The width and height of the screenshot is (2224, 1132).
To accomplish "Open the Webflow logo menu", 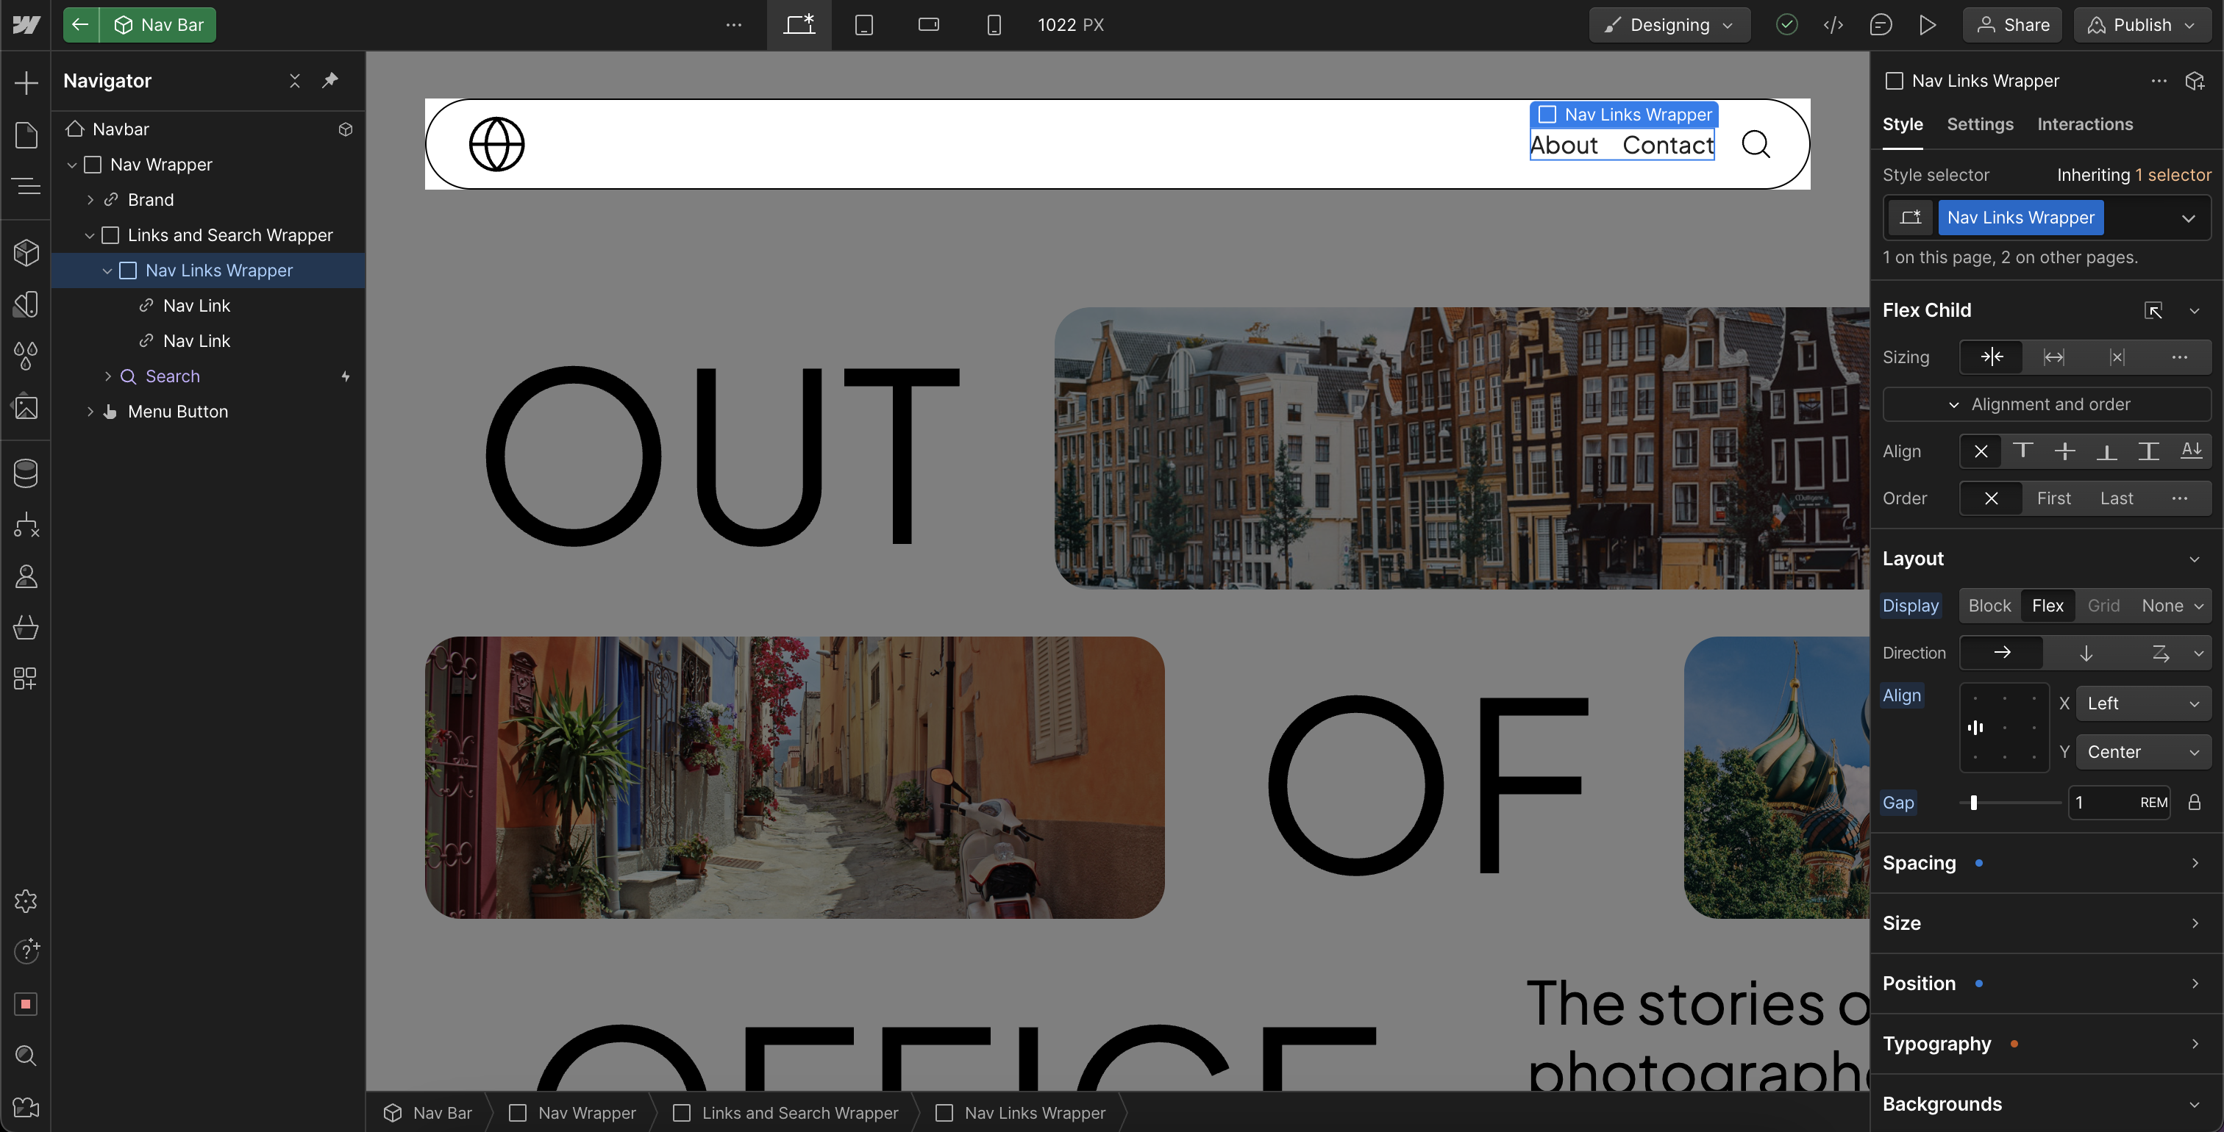I will 26,25.
